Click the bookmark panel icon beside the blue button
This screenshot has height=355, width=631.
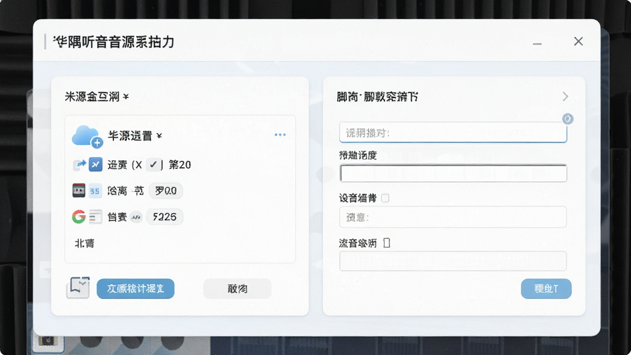coord(78,288)
